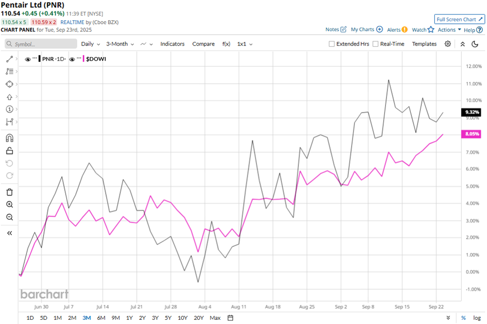
Task: Switch to dark mode moon icon
Action: pos(475,44)
